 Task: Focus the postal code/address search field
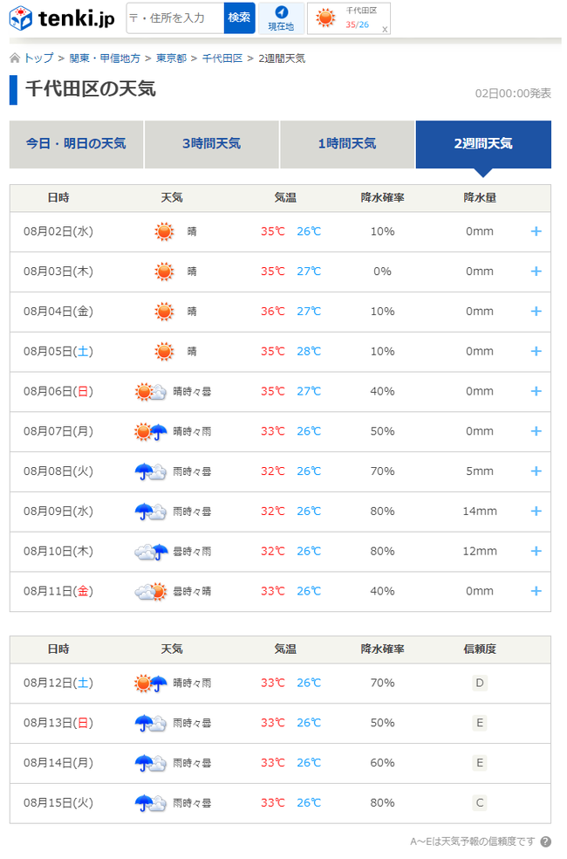tap(174, 17)
